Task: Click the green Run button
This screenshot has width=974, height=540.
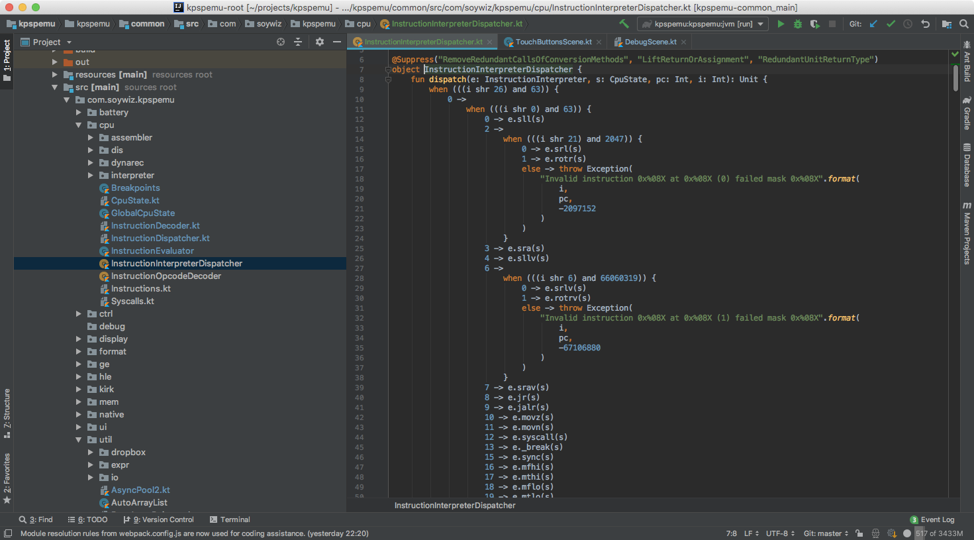Action: (x=781, y=24)
